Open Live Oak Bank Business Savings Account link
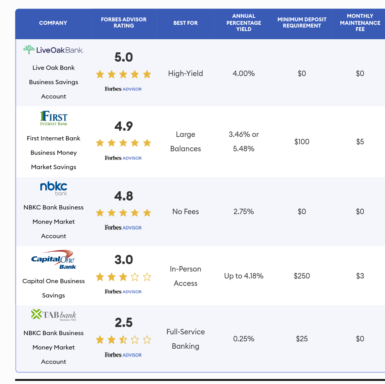385x384 pixels. pyautogui.click(x=53, y=82)
